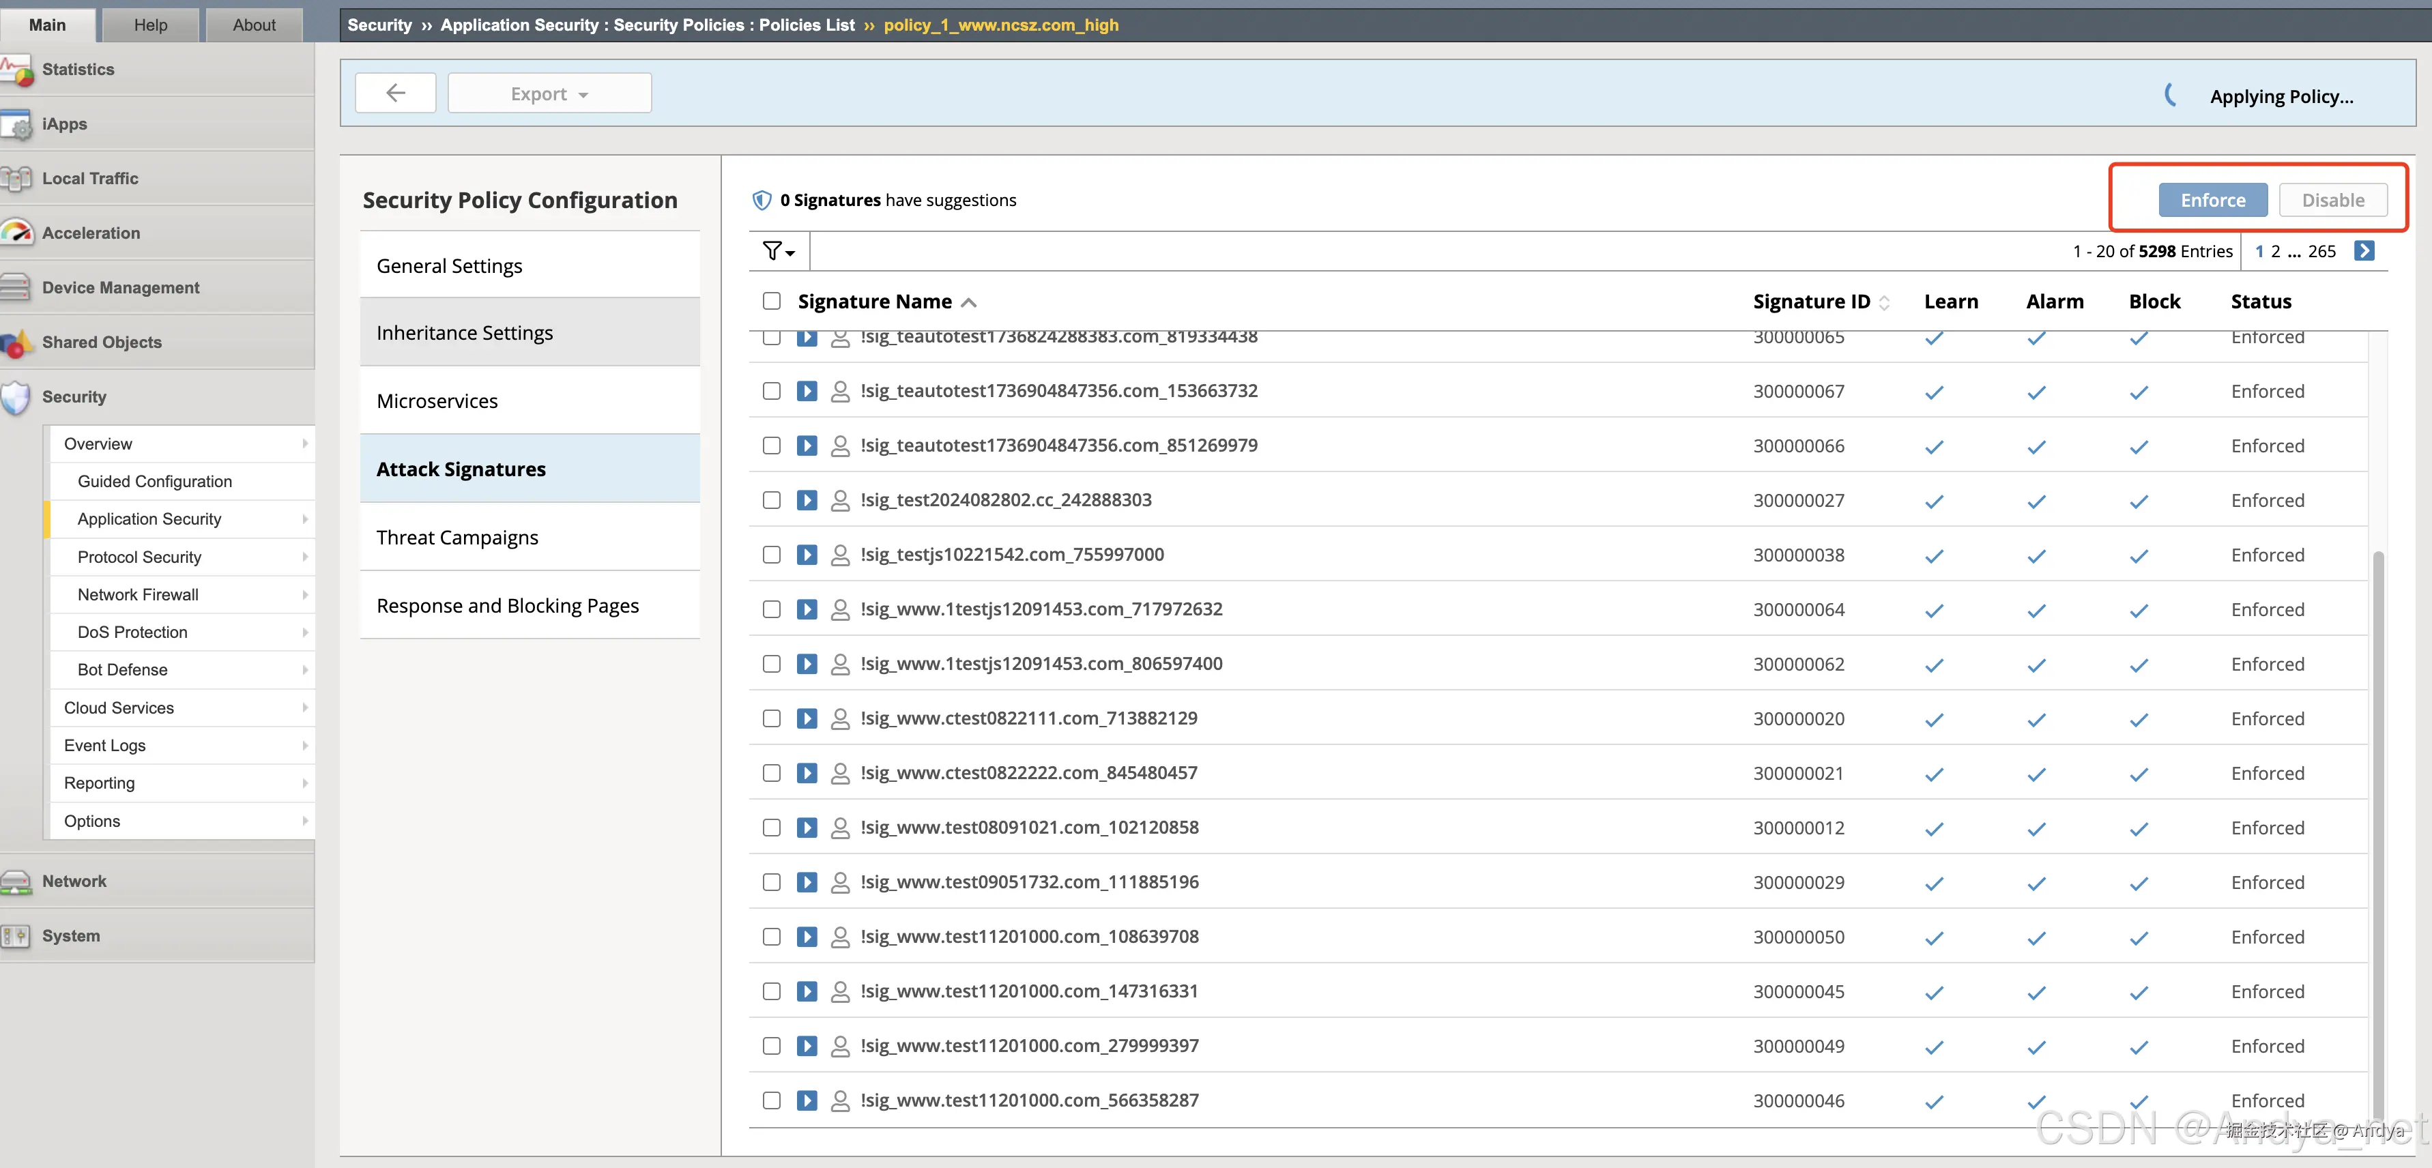This screenshot has width=2432, height=1168.
Task: Jump to page 265
Action: (x=2321, y=251)
